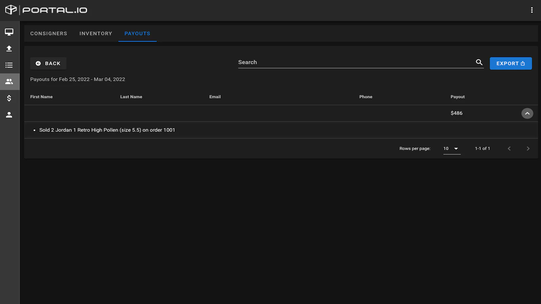This screenshot has height=304, width=541.
Task: Sort by the Payout column header
Action: pos(457,97)
